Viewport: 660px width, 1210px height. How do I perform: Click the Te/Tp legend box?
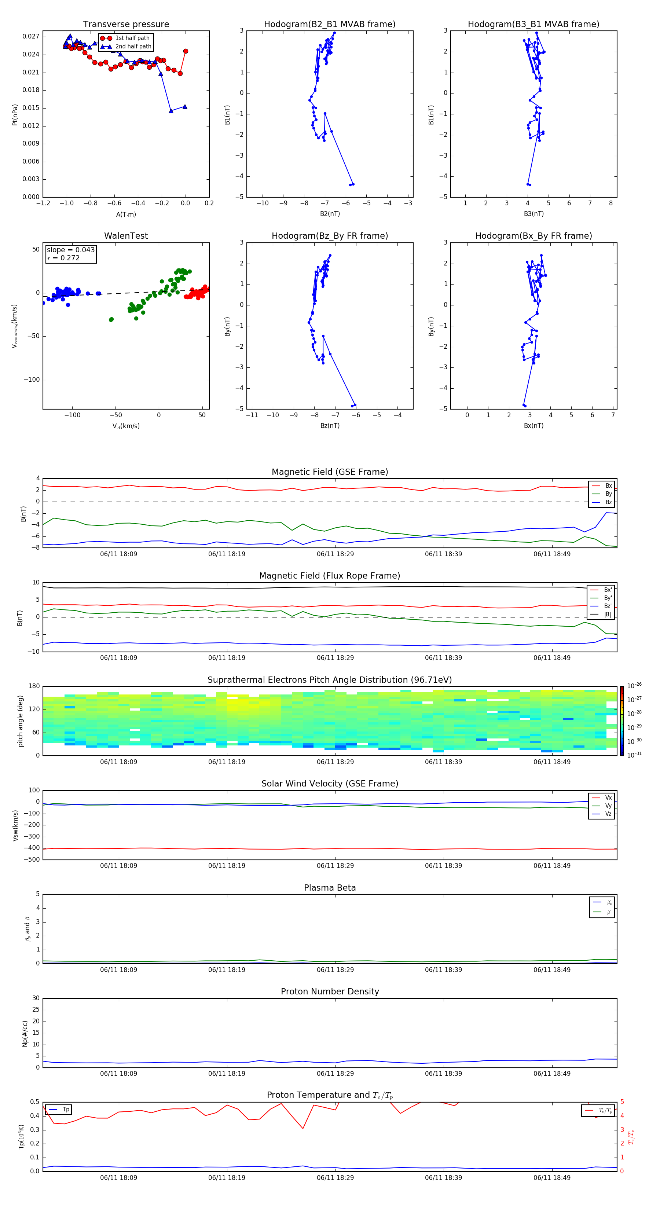coord(598,1110)
